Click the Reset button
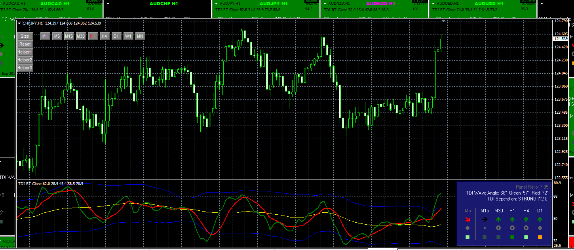 25,44
